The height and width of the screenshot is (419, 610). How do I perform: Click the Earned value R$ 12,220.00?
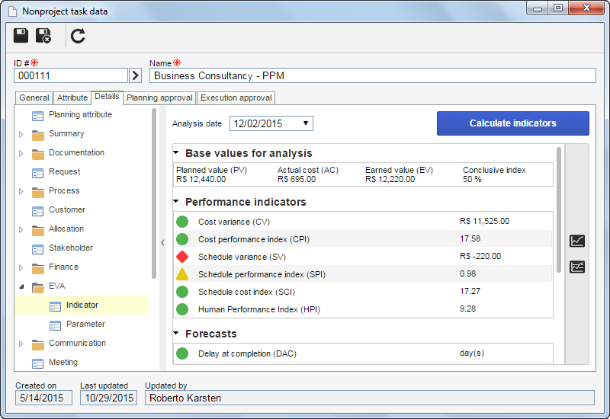click(390, 179)
